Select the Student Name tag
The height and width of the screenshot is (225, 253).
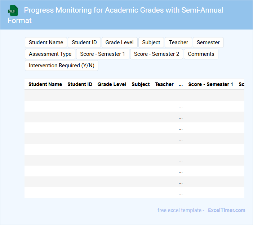[46, 42]
